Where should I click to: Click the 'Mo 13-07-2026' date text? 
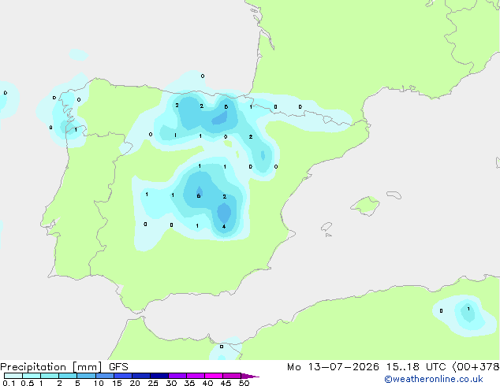coord(333,367)
